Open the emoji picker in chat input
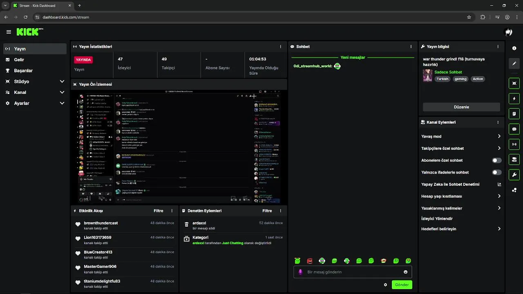Screen dimensions: 523x294 tap(405, 272)
